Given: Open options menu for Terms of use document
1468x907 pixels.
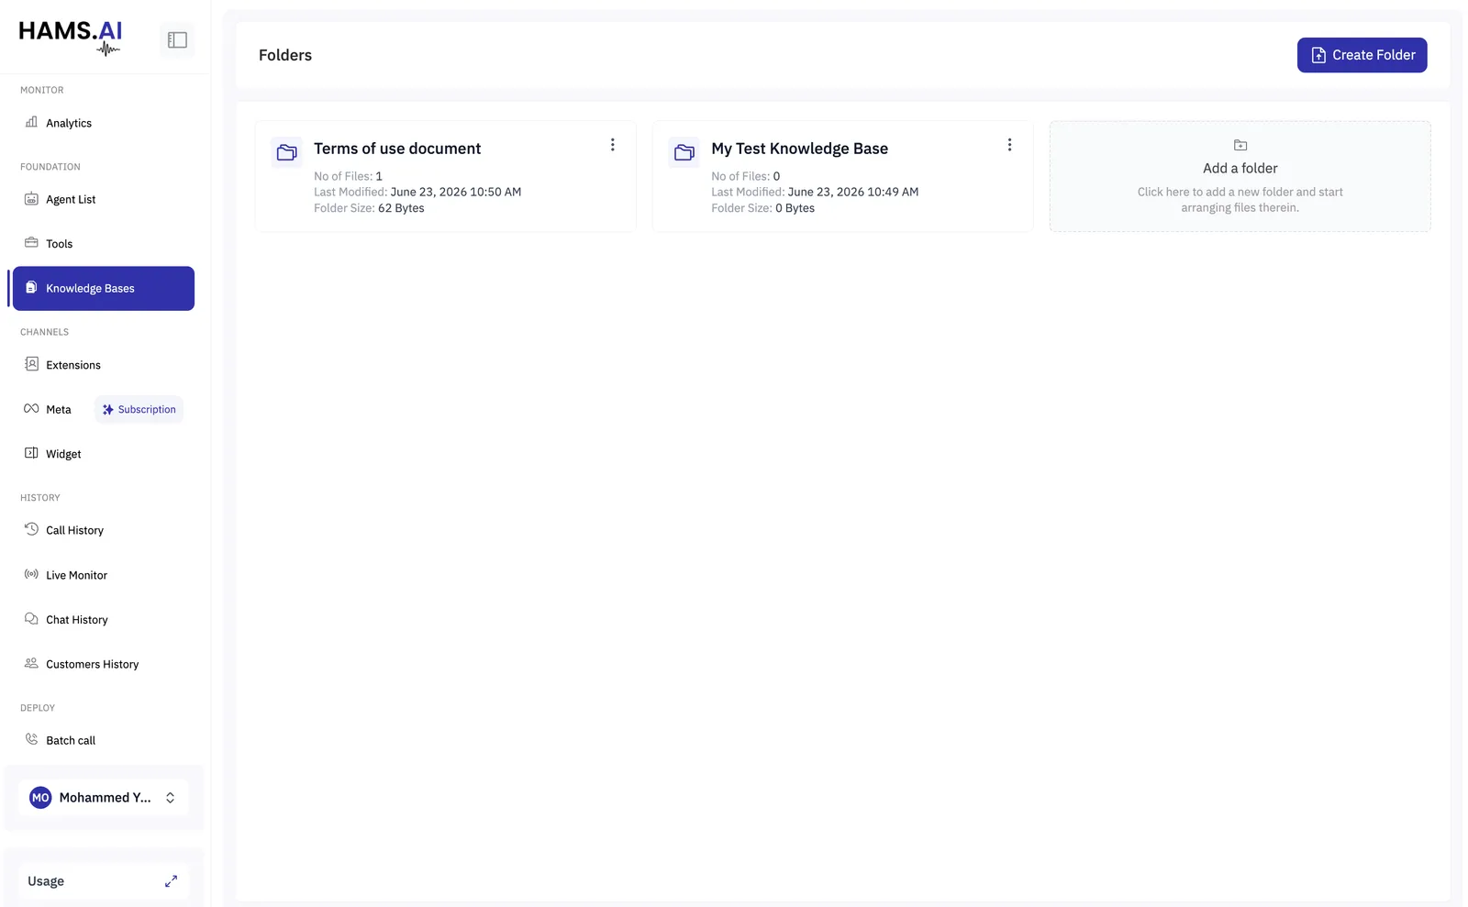Looking at the screenshot, I should click(x=612, y=145).
